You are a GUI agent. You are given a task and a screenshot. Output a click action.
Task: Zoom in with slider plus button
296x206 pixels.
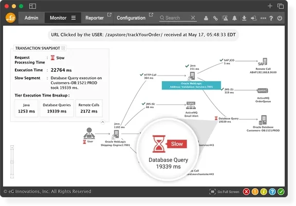pyautogui.click(x=12, y=147)
